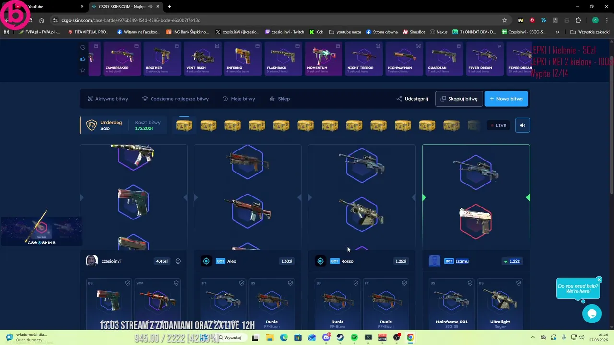The height and width of the screenshot is (345, 614).
Task: Click the emoji smiley next to czesioinvi
Action: click(178, 261)
